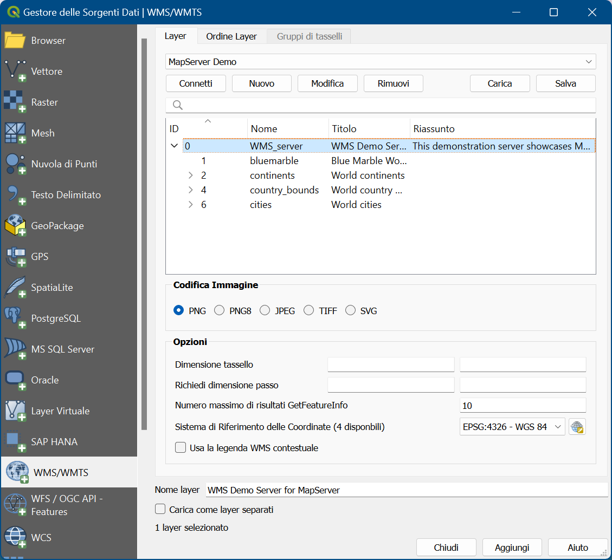Check Carica come layer separati
The height and width of the screenshot is (560, 612).
pyautogui.click(x=160, y=509)
